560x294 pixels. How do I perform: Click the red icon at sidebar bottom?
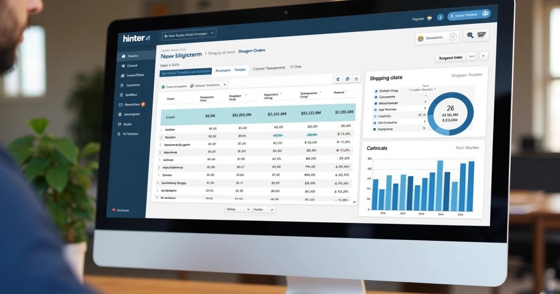tap(114, 210)
